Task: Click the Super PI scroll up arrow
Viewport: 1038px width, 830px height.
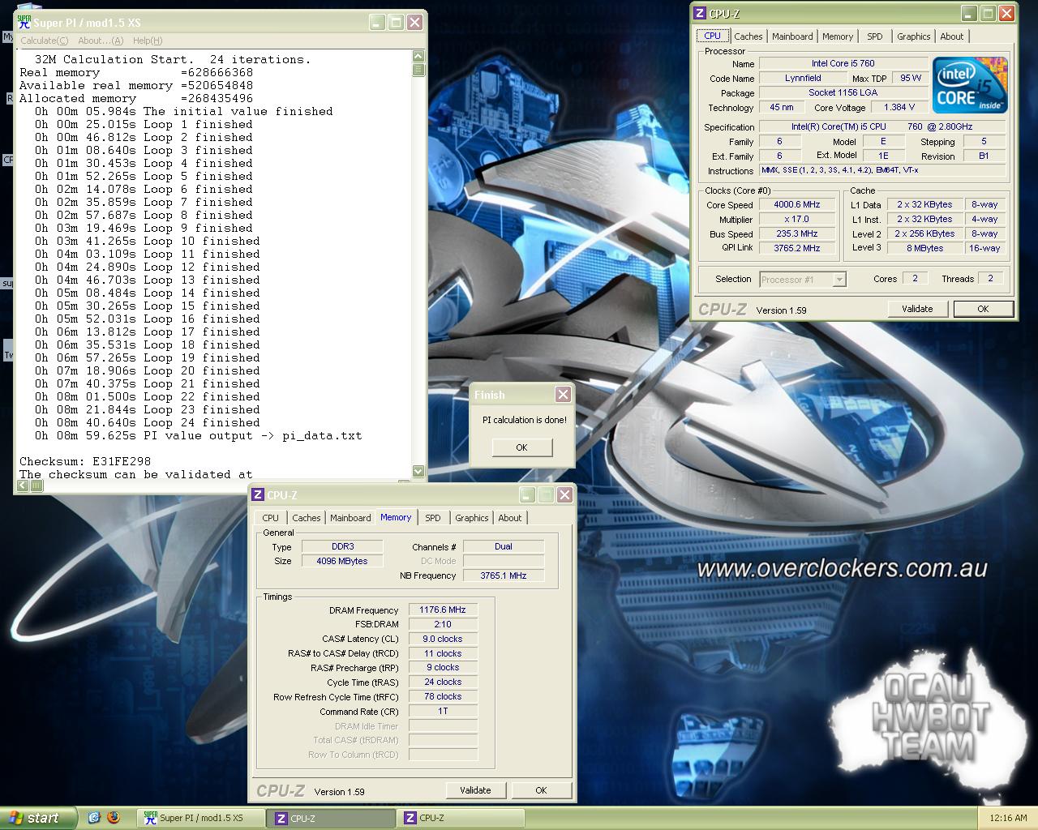Action: (x=418, y=56)
